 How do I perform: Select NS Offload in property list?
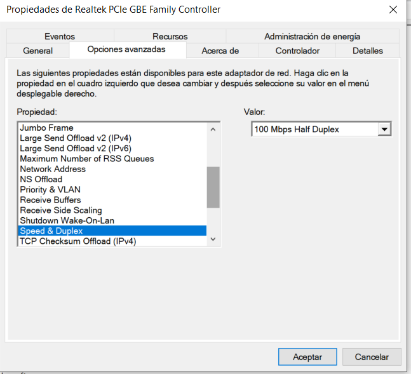tap(112, 179)
